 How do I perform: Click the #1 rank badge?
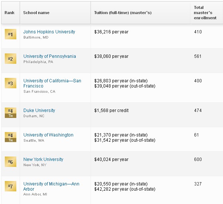point(10,34)
